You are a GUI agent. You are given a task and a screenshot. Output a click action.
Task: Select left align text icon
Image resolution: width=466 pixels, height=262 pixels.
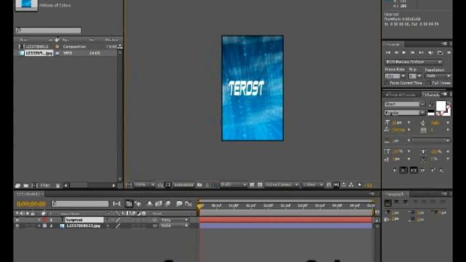388,203
